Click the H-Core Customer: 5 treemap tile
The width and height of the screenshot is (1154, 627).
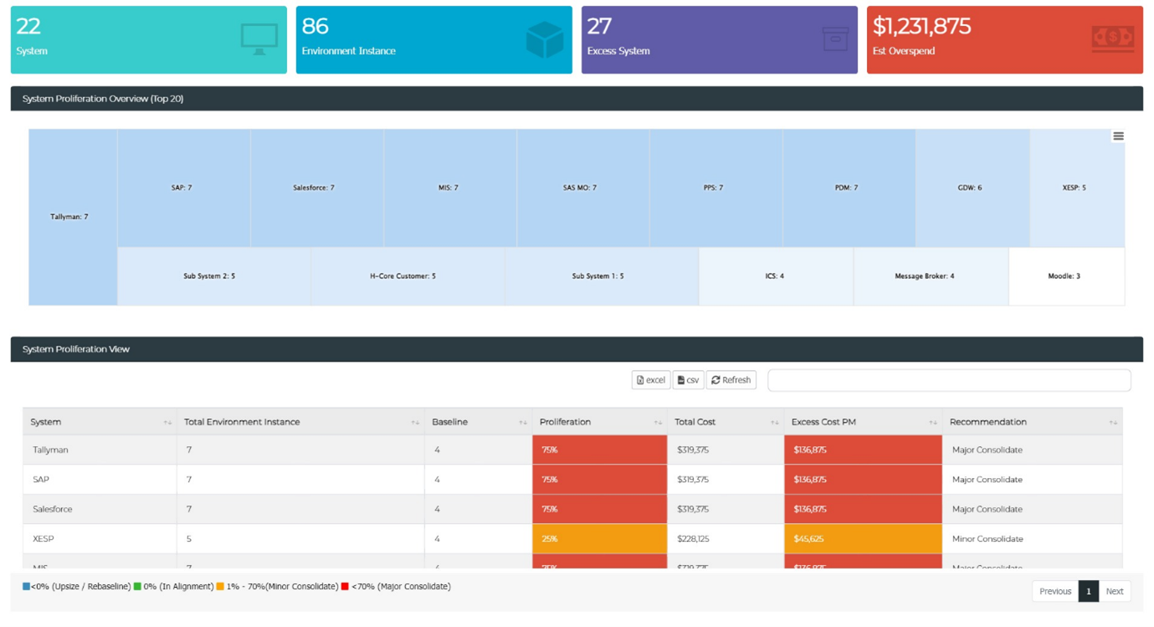408,276
